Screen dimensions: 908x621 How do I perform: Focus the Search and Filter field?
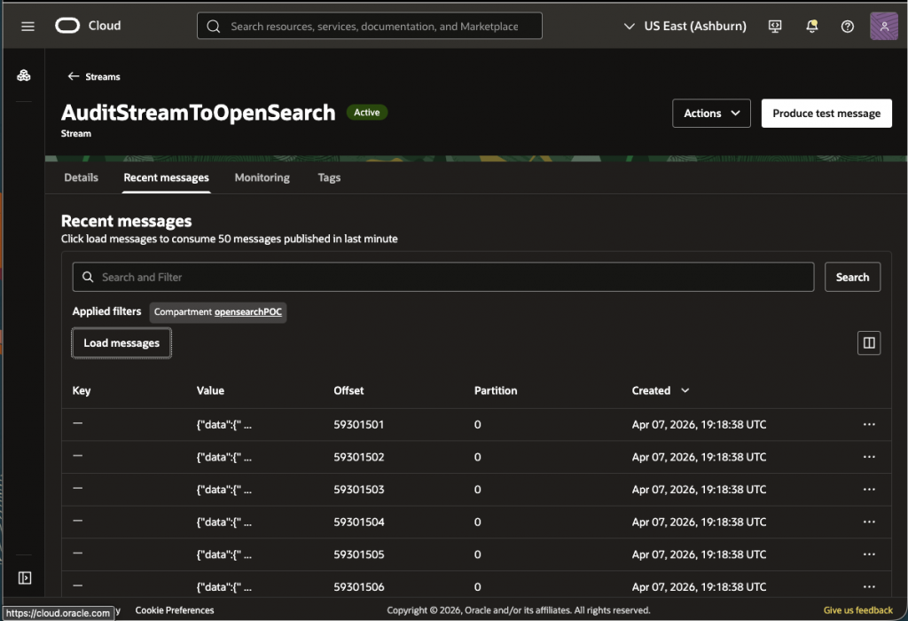[443, 277]
